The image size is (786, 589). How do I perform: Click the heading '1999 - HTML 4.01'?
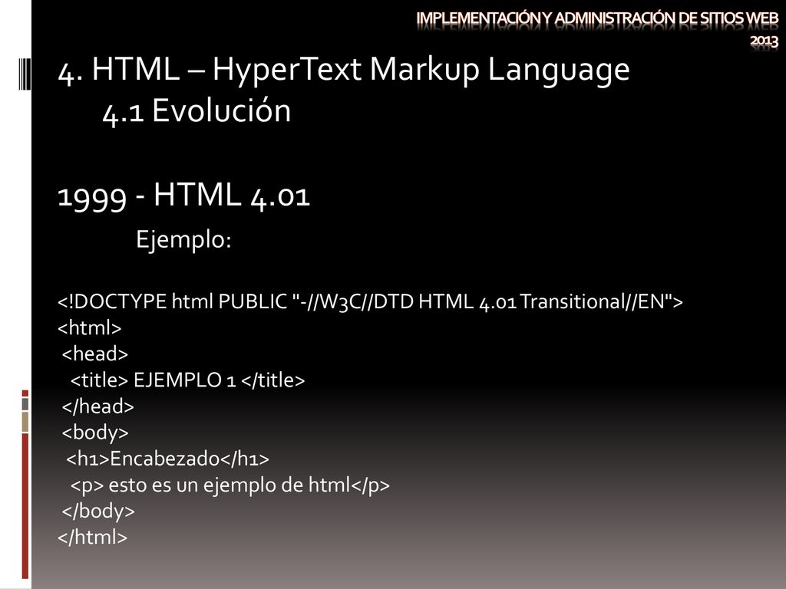pos(184,196)
